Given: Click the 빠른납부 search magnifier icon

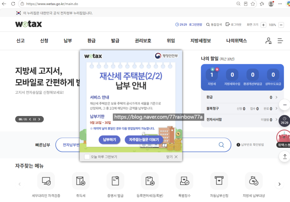Looking at the screenshot, I should coord(221,145).
